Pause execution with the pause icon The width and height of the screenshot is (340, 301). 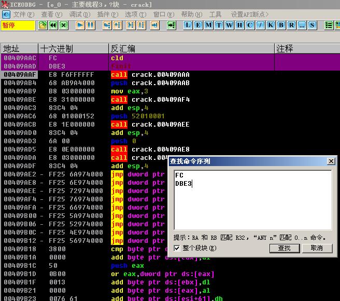[90, 25]
